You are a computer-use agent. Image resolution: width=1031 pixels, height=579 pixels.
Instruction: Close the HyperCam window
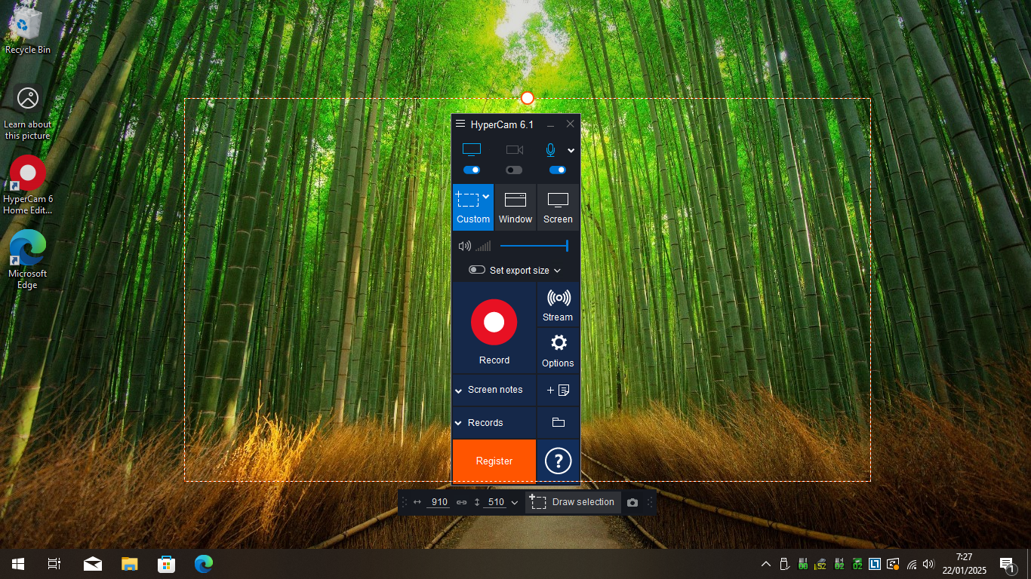pos(571,124)
